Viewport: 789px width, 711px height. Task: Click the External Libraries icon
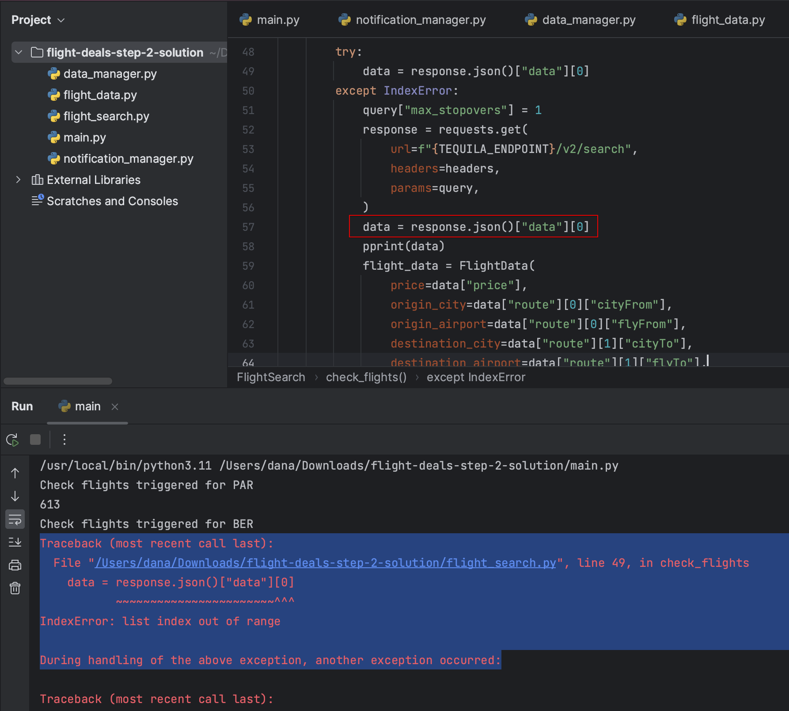click(37, 180)
